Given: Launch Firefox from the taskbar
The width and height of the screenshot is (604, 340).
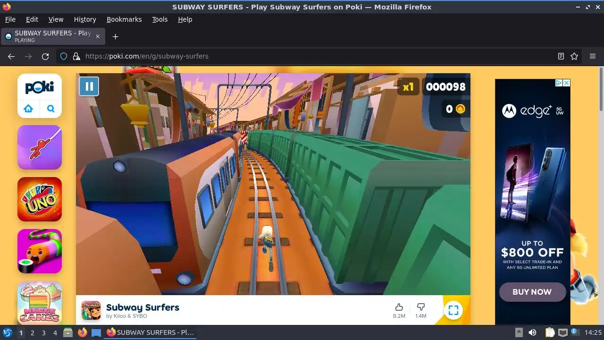Looking at the screenshot, I should 83,332.
